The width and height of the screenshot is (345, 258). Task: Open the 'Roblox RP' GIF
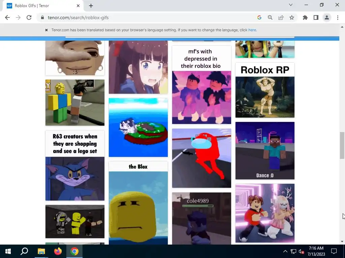[x=265, y=90]
